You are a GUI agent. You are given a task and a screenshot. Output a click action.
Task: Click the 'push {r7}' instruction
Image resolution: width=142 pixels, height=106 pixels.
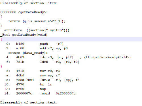tap(52, 44)
